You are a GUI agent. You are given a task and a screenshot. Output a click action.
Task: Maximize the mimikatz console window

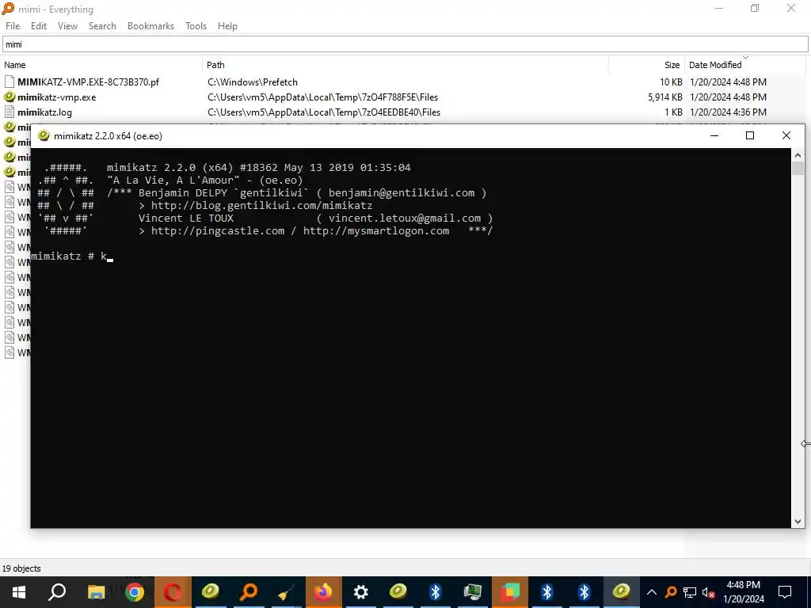[750, 135]
